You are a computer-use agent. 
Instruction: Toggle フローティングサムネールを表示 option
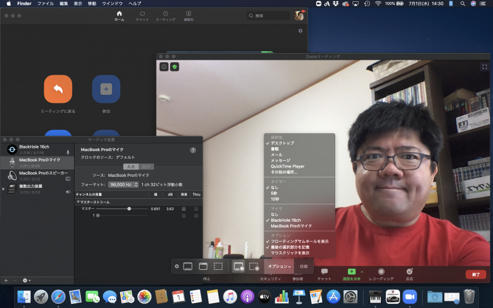(299, 241)
